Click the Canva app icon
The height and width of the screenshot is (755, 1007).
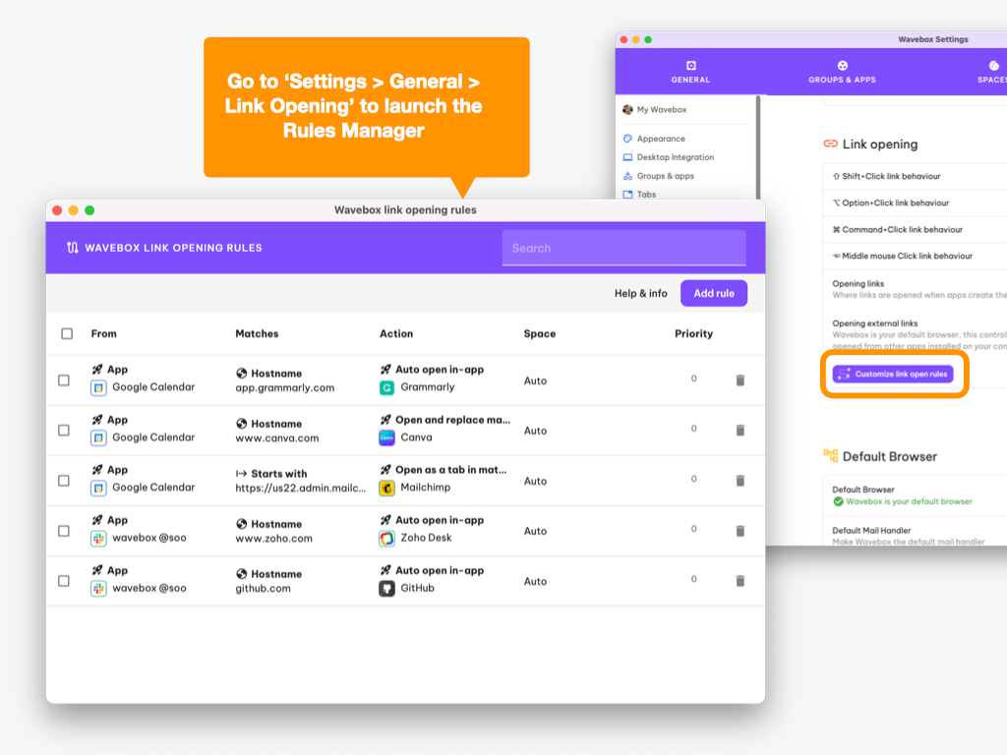pos(386,437)
